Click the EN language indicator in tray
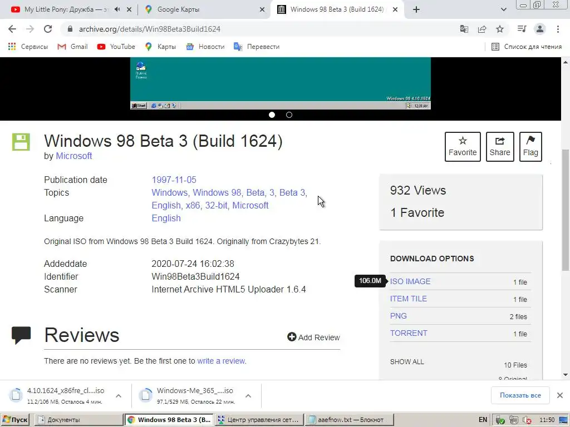The width and height of the screenshot is (570, 427). point(483,420)
